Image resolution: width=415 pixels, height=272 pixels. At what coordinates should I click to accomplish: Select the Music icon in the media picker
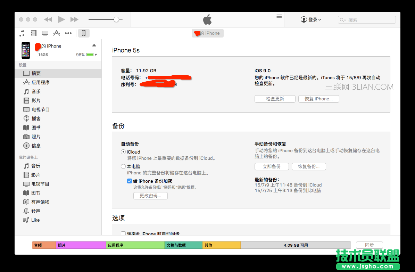22,33
